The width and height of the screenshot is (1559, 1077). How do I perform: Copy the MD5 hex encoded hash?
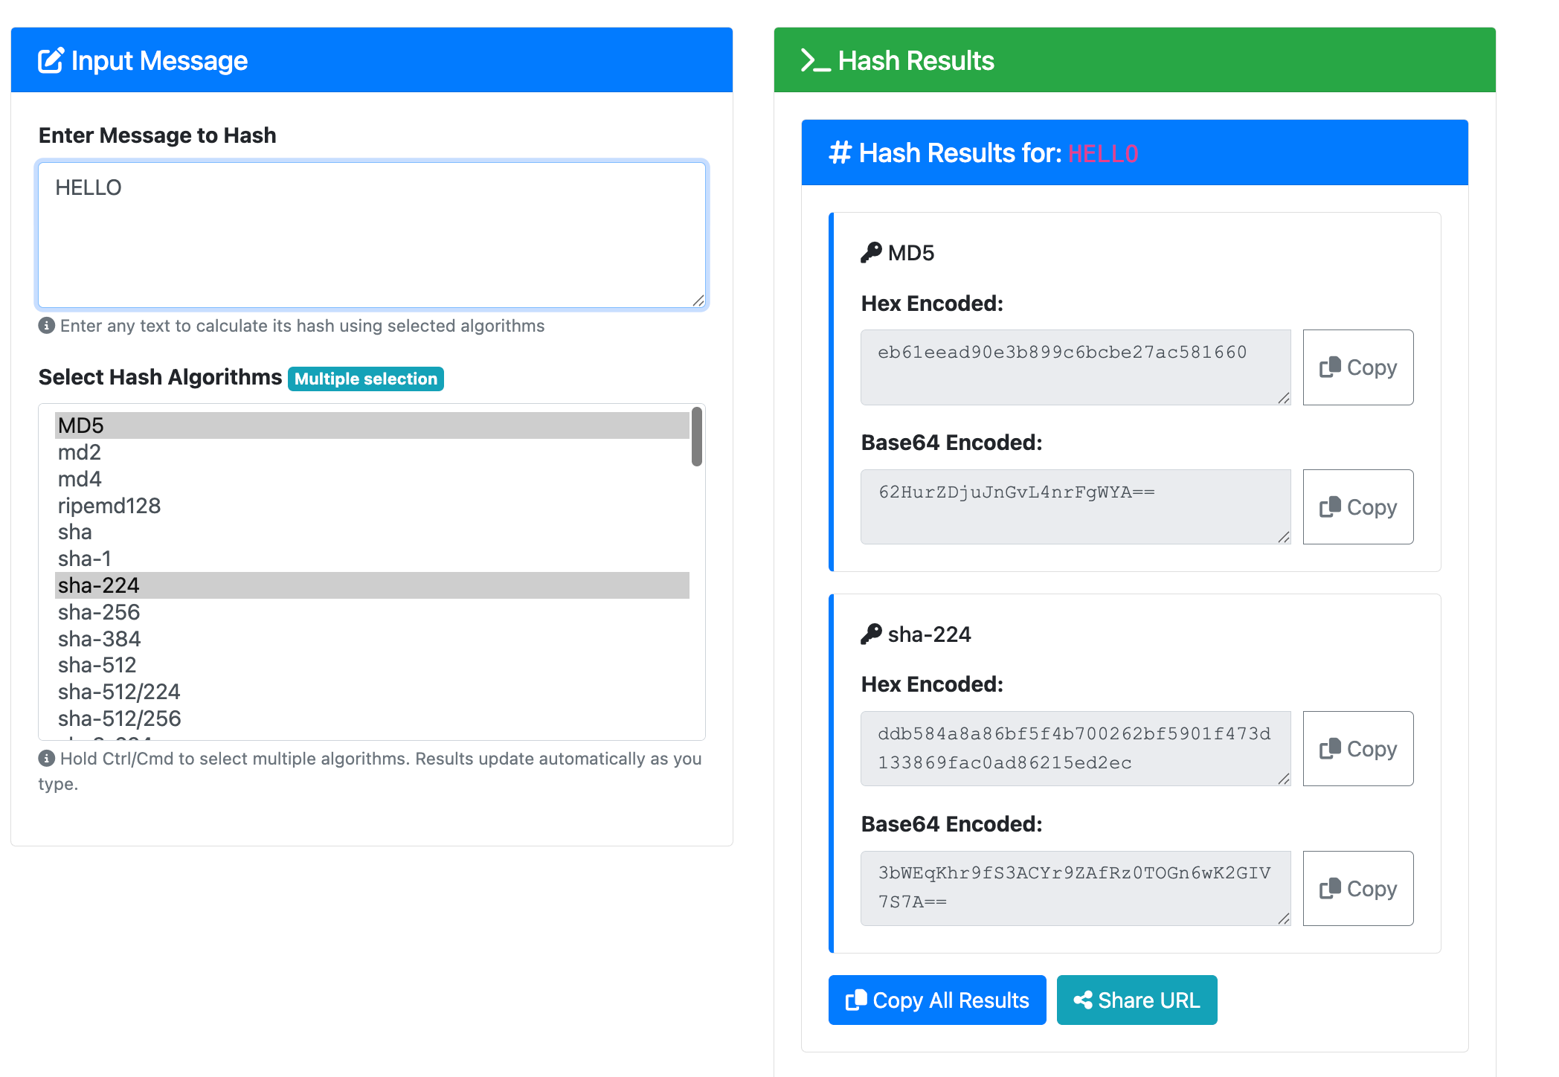point(1357,367)
